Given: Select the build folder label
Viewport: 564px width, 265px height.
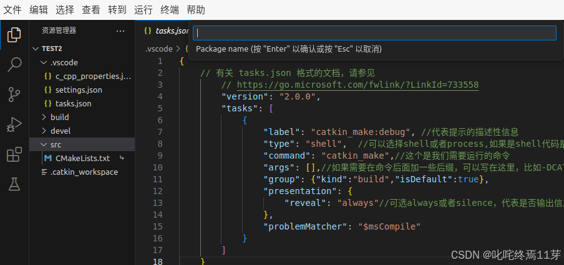Looking at the screenshot, I should 60,118.
